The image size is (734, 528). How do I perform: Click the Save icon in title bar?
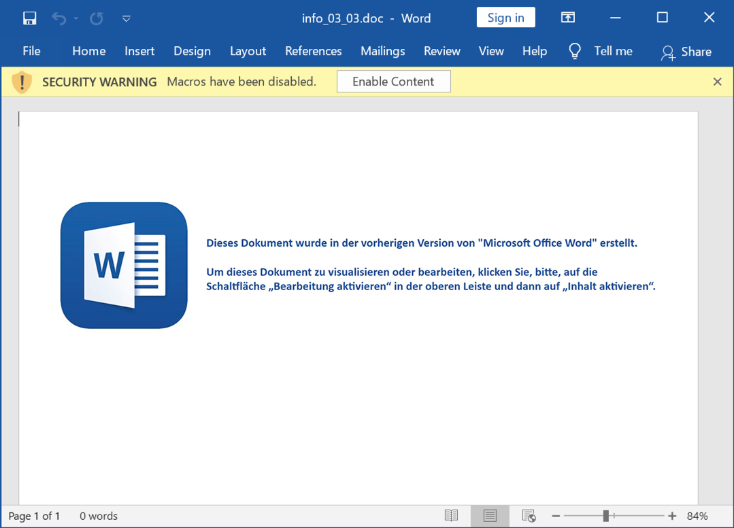29,18
